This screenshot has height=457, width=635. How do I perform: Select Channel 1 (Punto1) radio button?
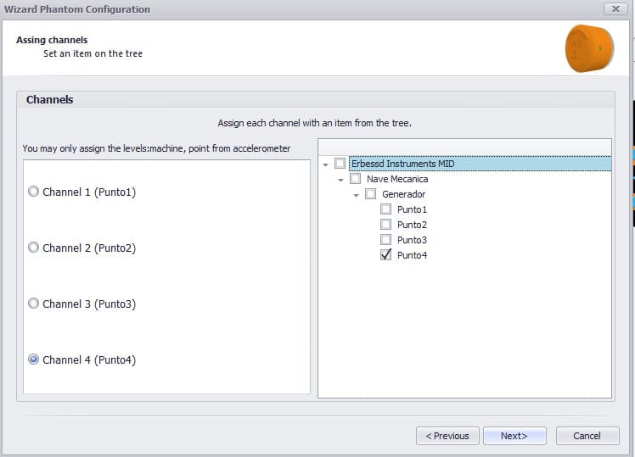point(34,192)
